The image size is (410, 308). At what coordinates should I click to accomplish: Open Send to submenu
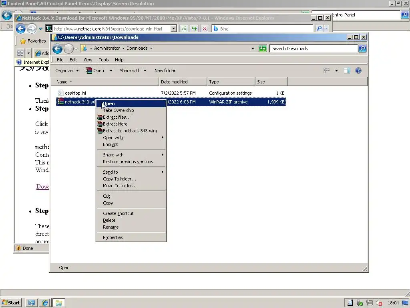(x=131, y=172)
